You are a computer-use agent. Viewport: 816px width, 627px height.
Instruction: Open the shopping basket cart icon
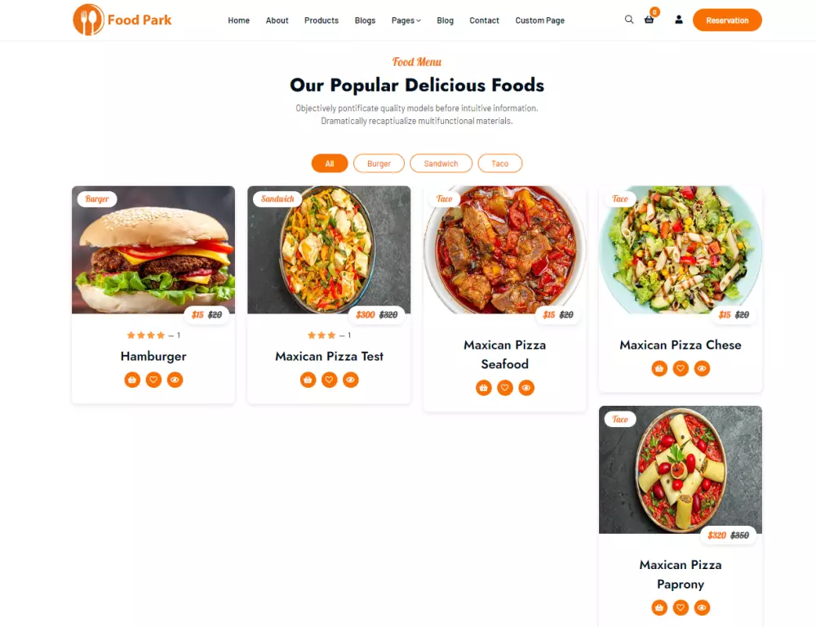(649, 20)
